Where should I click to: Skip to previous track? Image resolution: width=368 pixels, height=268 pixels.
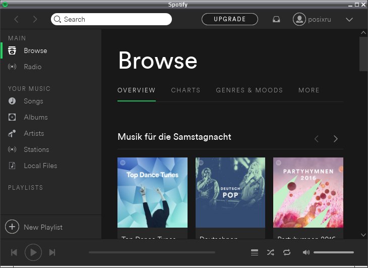pos(14,252)
